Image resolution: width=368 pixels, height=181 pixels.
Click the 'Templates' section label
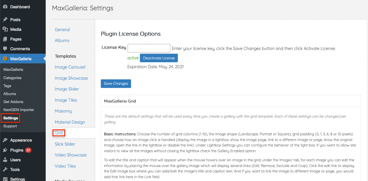65,56
